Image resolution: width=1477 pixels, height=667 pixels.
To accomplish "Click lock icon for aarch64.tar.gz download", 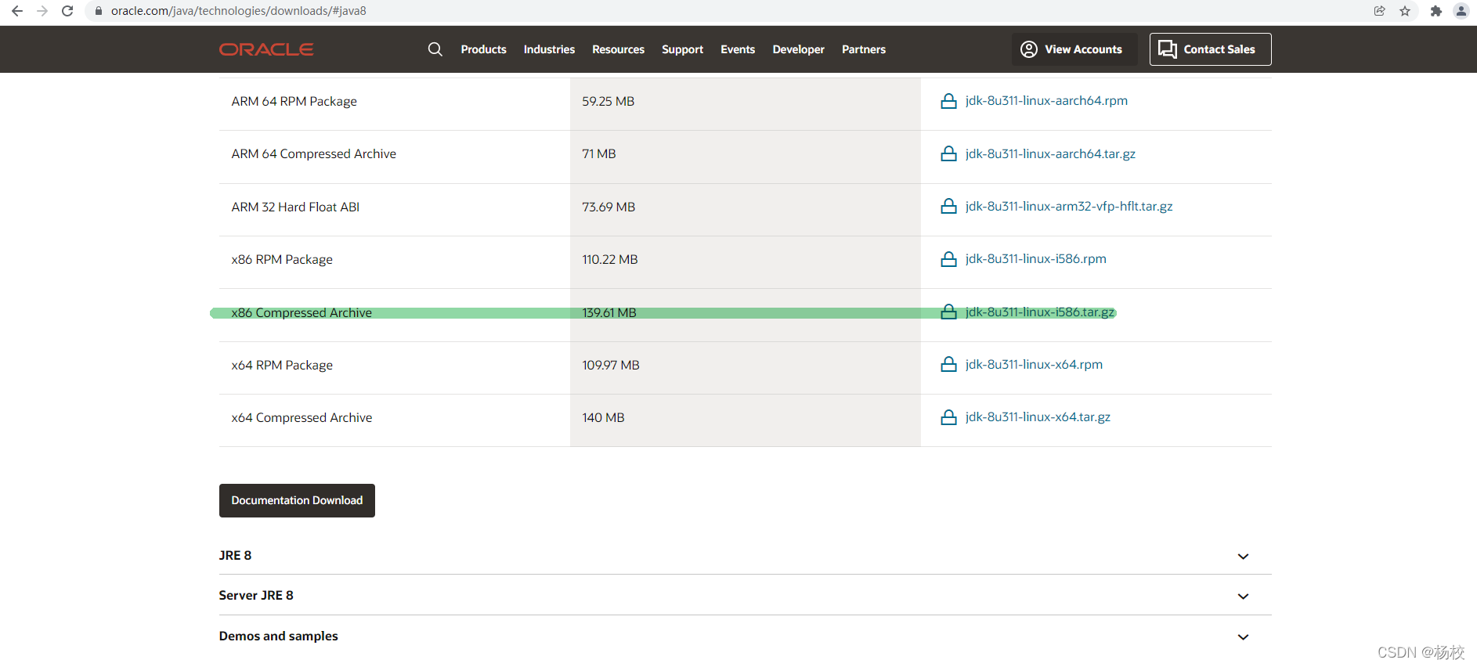I will [x=948, y=153].
